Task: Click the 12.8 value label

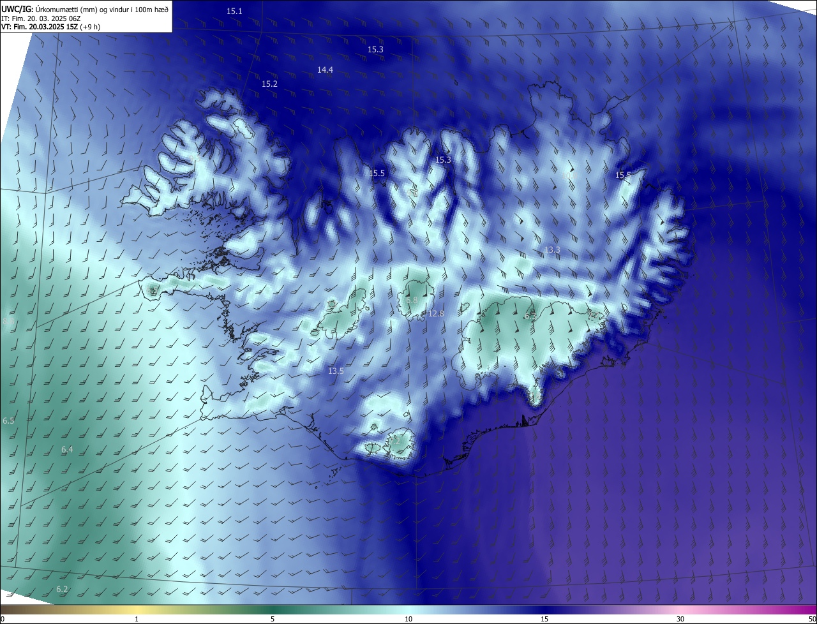Action: (x=436, y=313)
